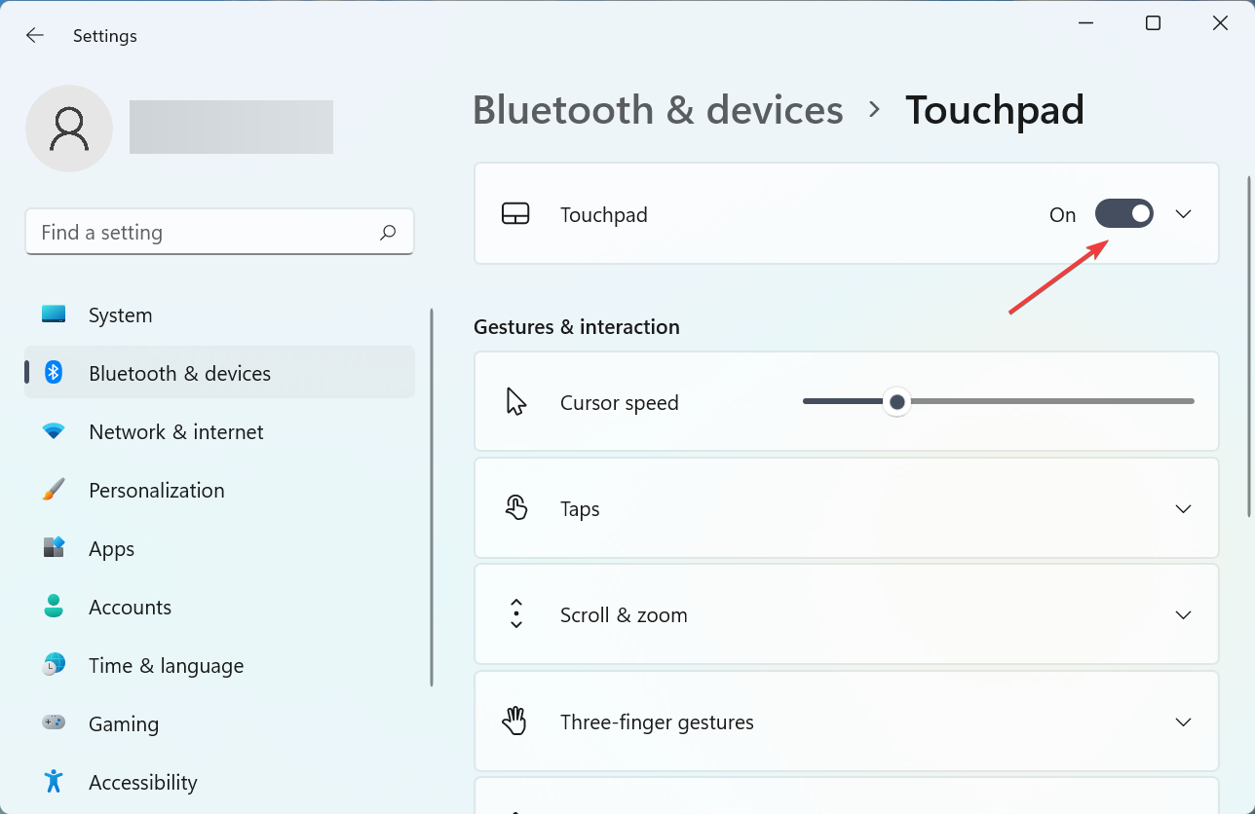Click the Three-finger gestures hand icon
This screenshot has width=1255, height=814.
point(515,721)
